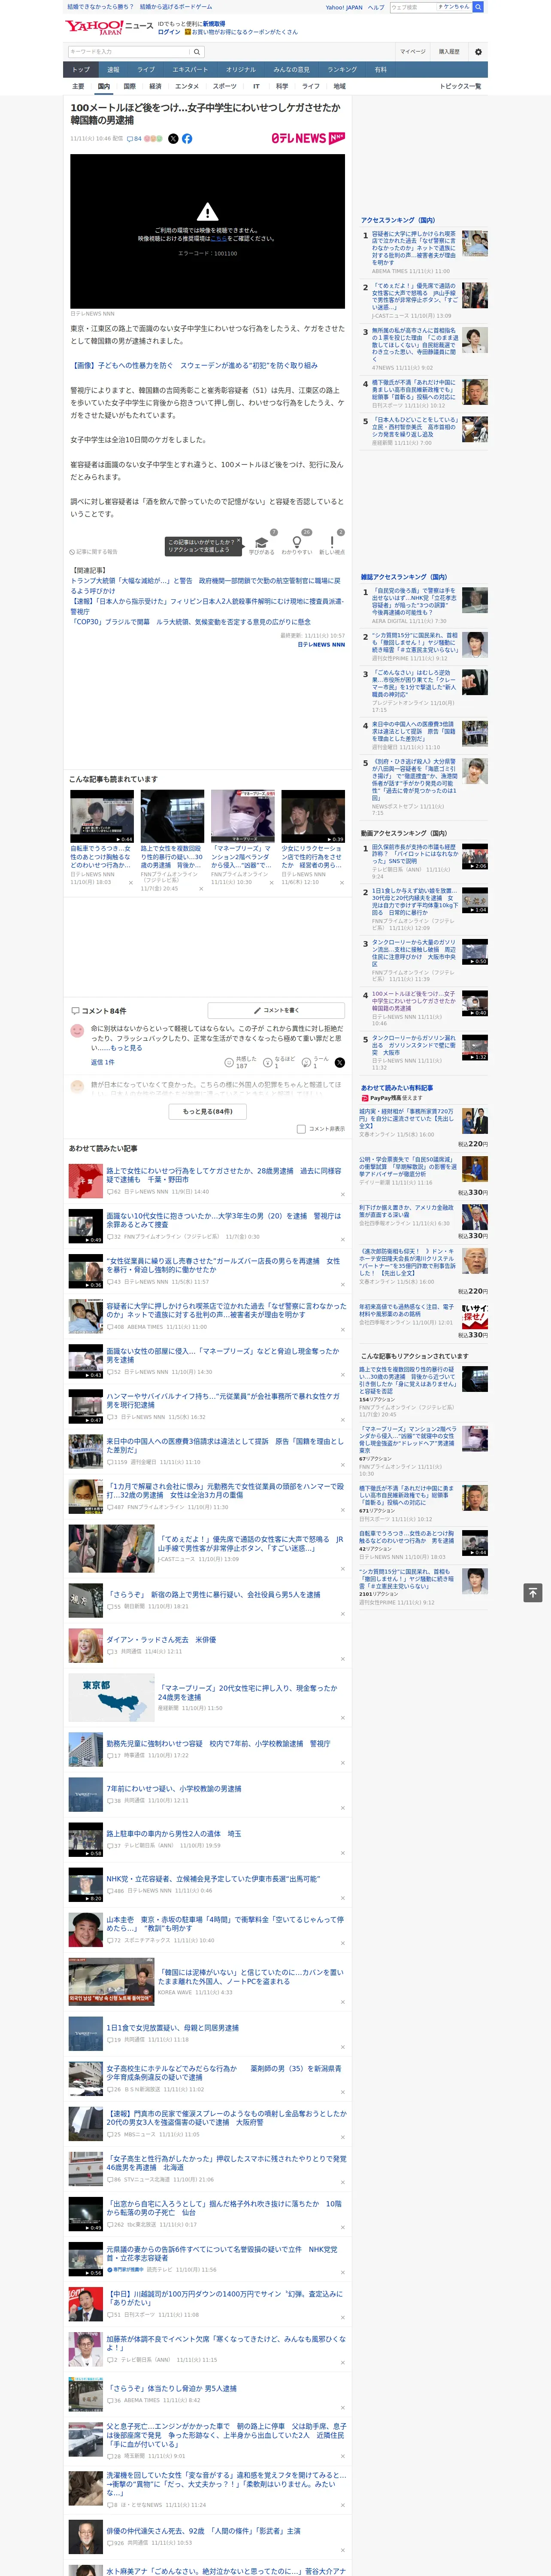Viewport: 551px width, 2576px height.
Task: Open the みんなの意見 tab
Action: coord(292,70)
